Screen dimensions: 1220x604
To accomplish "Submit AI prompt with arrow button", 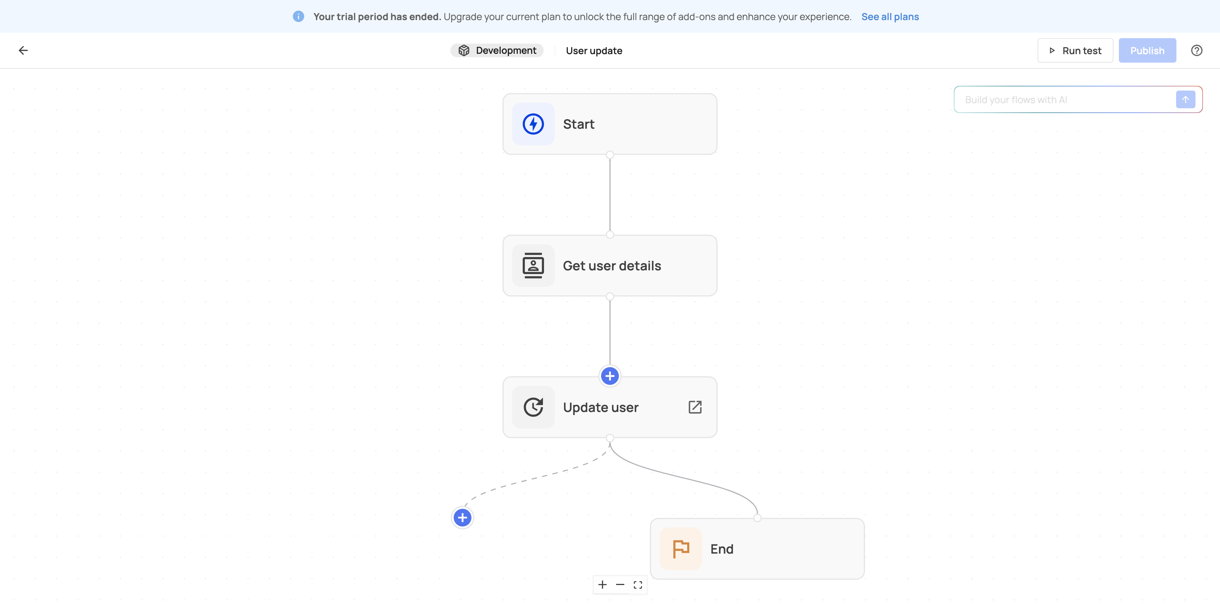I will pyautogui.click(x=1185, y=99).
